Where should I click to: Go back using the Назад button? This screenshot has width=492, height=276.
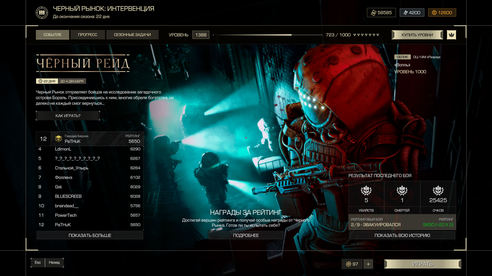click(x=54, y=262)
